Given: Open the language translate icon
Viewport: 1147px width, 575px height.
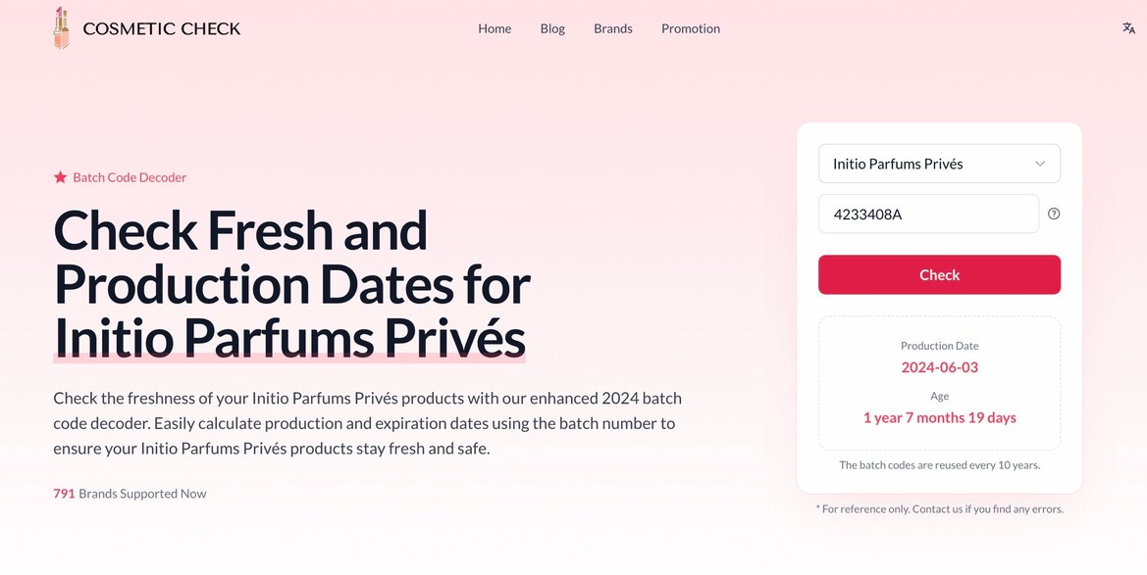Looking at the screenshot, I should pos(1129,28).
